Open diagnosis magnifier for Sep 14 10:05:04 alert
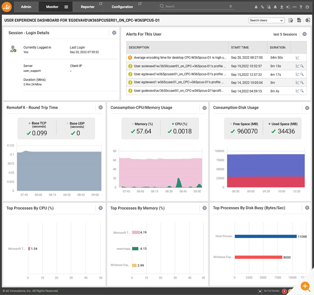 (x=302, y=83)
